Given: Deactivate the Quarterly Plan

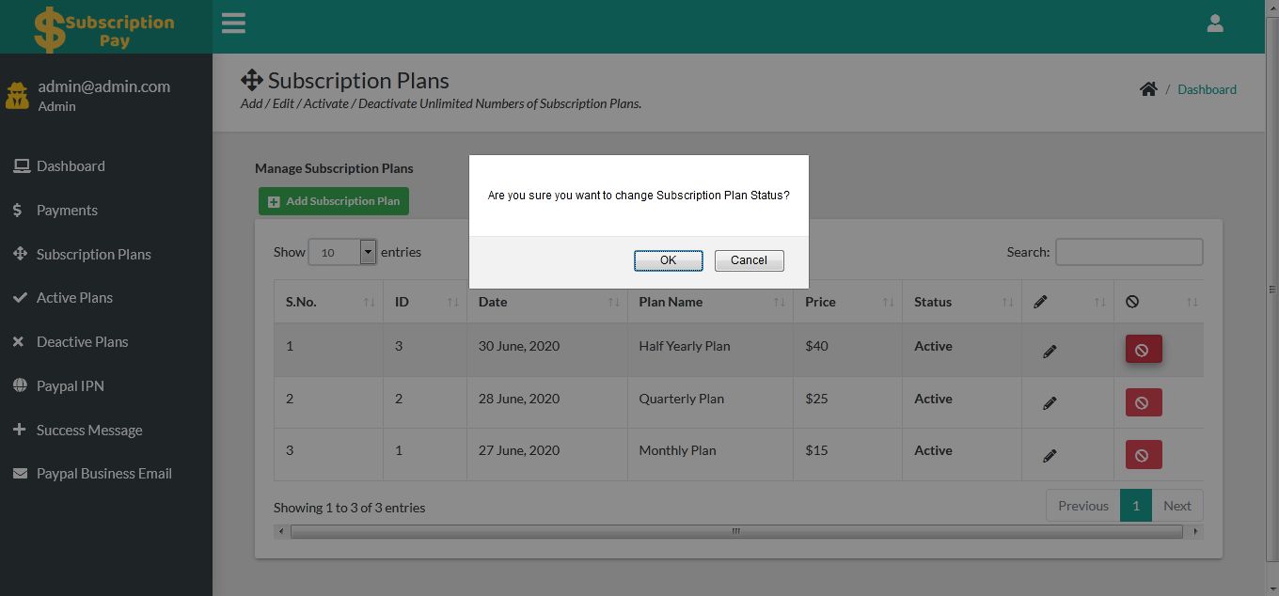Looking at the screenshot, I should (1143, 402).
